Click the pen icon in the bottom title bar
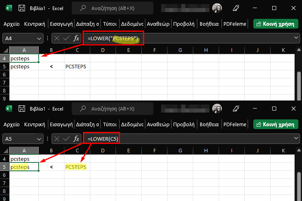 (x=236, y=109)
